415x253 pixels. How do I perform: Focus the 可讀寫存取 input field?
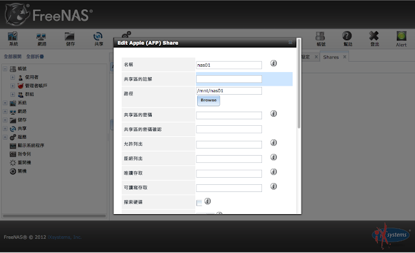pos(229,188)
